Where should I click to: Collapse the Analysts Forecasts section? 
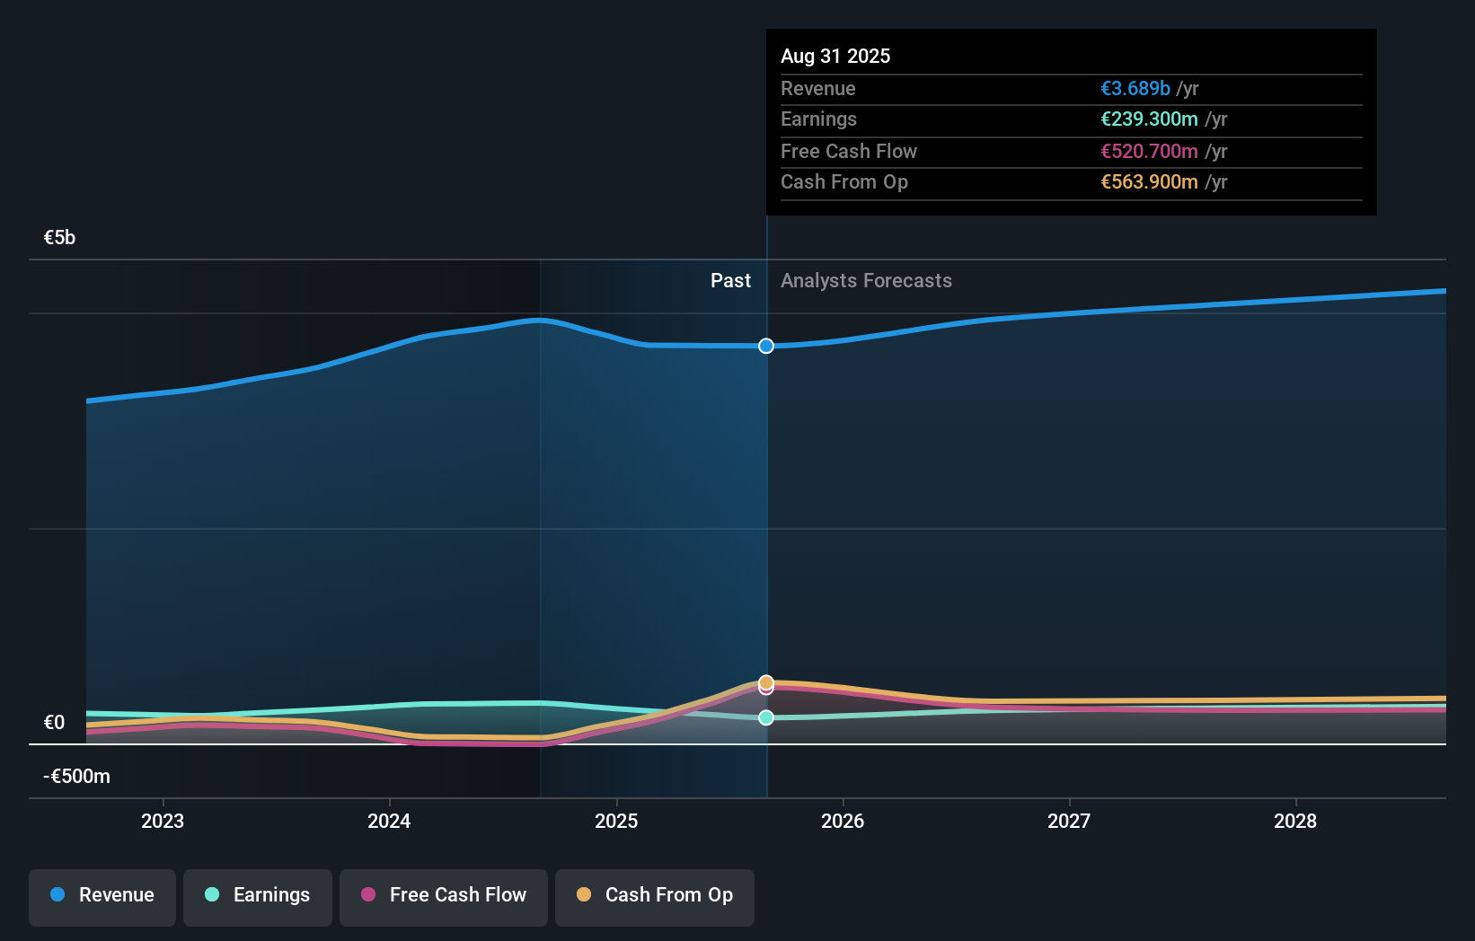[865, 280]
